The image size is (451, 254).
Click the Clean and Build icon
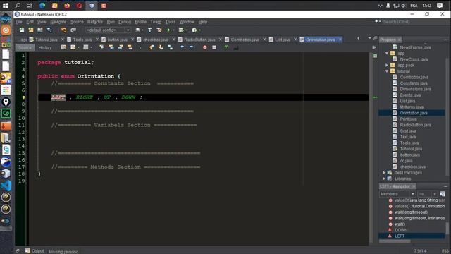pyautogui.click(x=159, y=30)
